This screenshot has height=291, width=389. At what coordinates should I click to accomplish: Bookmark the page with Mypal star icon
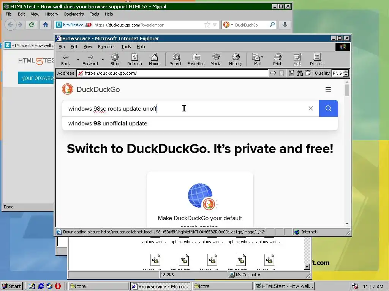click(x=207, y=25)
